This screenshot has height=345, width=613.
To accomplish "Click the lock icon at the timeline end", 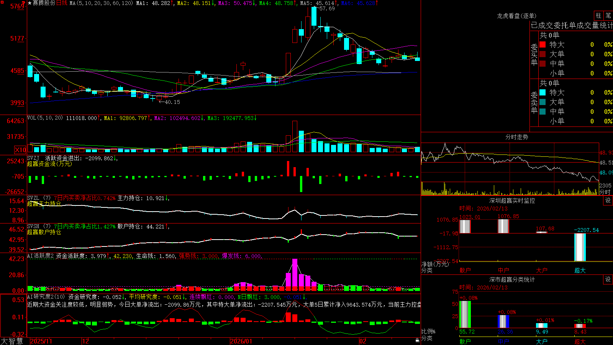I will pos(417,340).
